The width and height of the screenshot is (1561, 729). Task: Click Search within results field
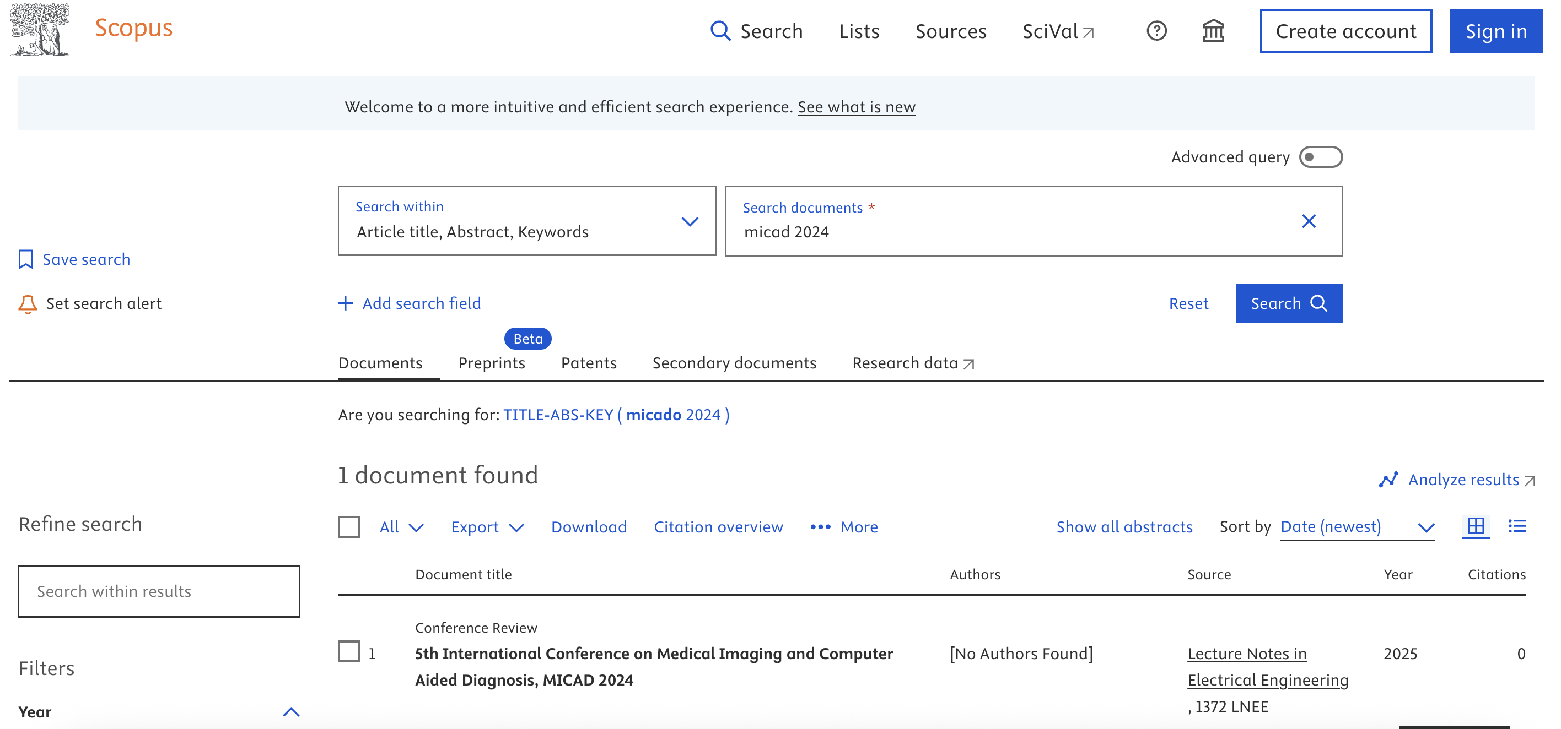pos(159,591)
